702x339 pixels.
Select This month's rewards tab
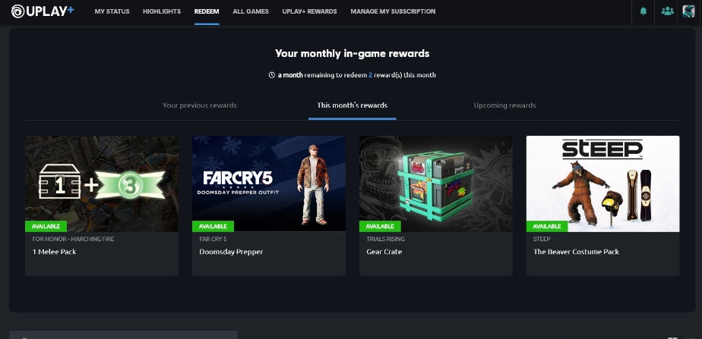click(x=353, y=105)
